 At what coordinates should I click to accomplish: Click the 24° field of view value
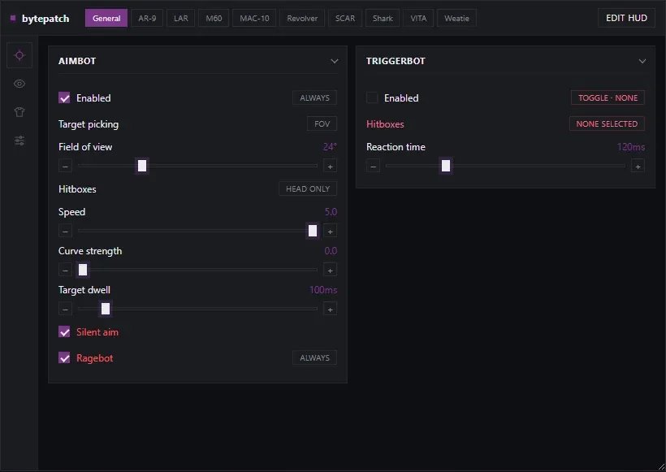pos(330,147)
